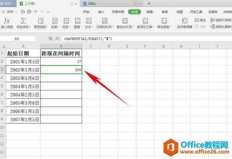Open the 文件 file menu
The image size is (232, 159).
[10, 12]
